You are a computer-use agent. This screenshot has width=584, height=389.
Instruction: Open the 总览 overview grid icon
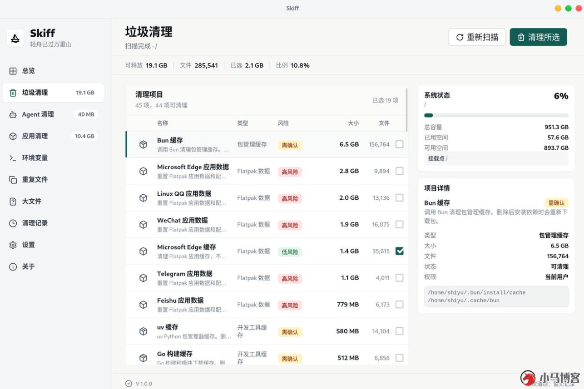click(13, 71)
